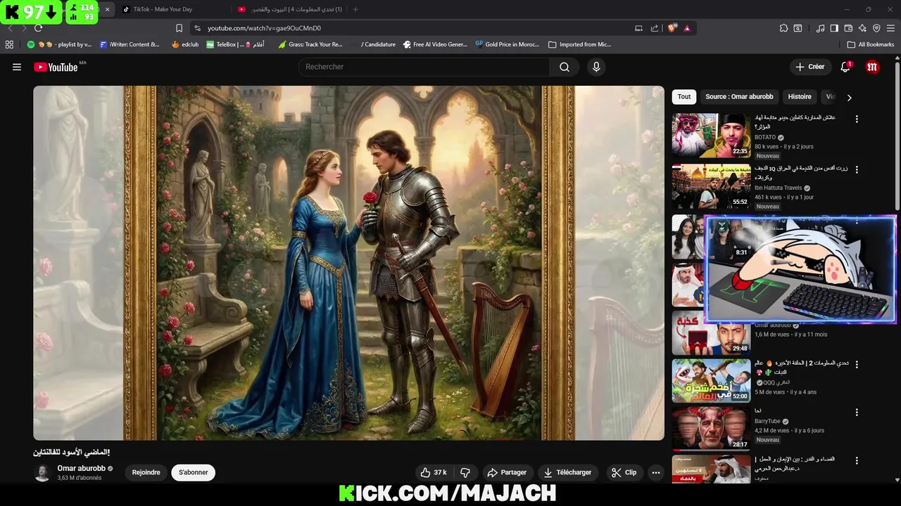This screenshot has height=506, width=901.
Task: Open the 52:00 تحدي المعلومات 2 thumbnail
Action: coord(711,380)
